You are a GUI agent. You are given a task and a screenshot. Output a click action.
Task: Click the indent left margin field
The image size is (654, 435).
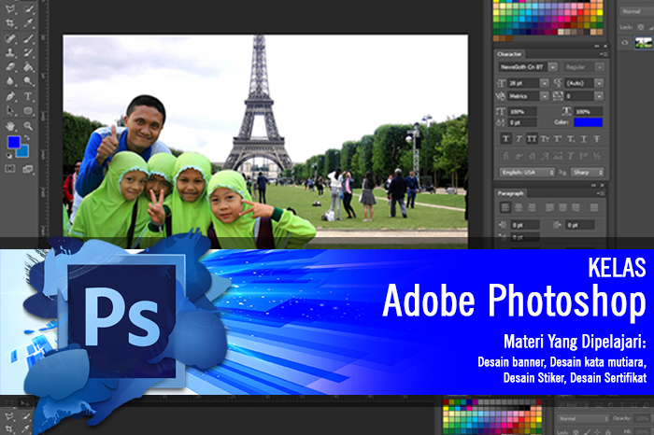pyautogui.click(x=525, y=225)
